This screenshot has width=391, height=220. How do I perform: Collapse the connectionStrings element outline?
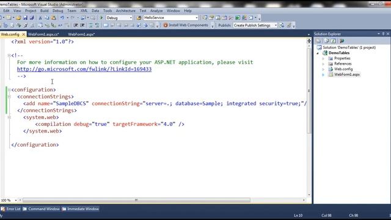click(9, 97)
